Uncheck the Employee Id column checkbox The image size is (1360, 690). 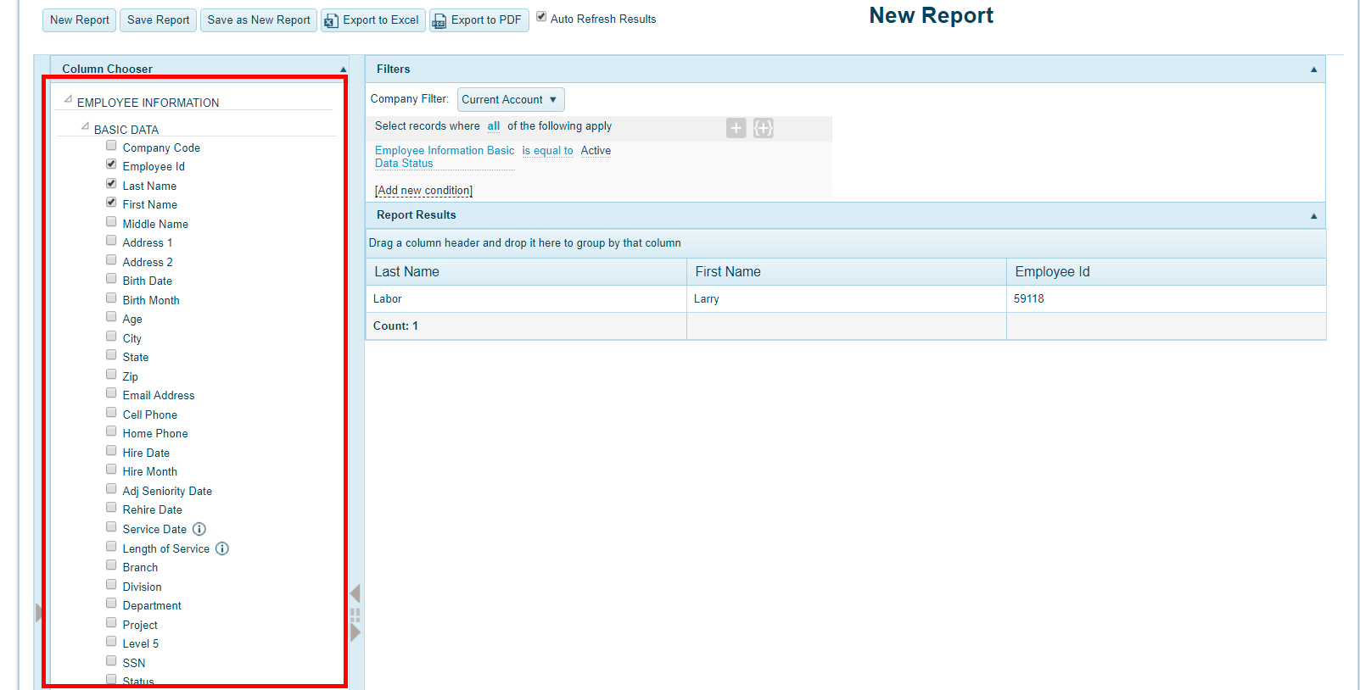pos(111,164)
